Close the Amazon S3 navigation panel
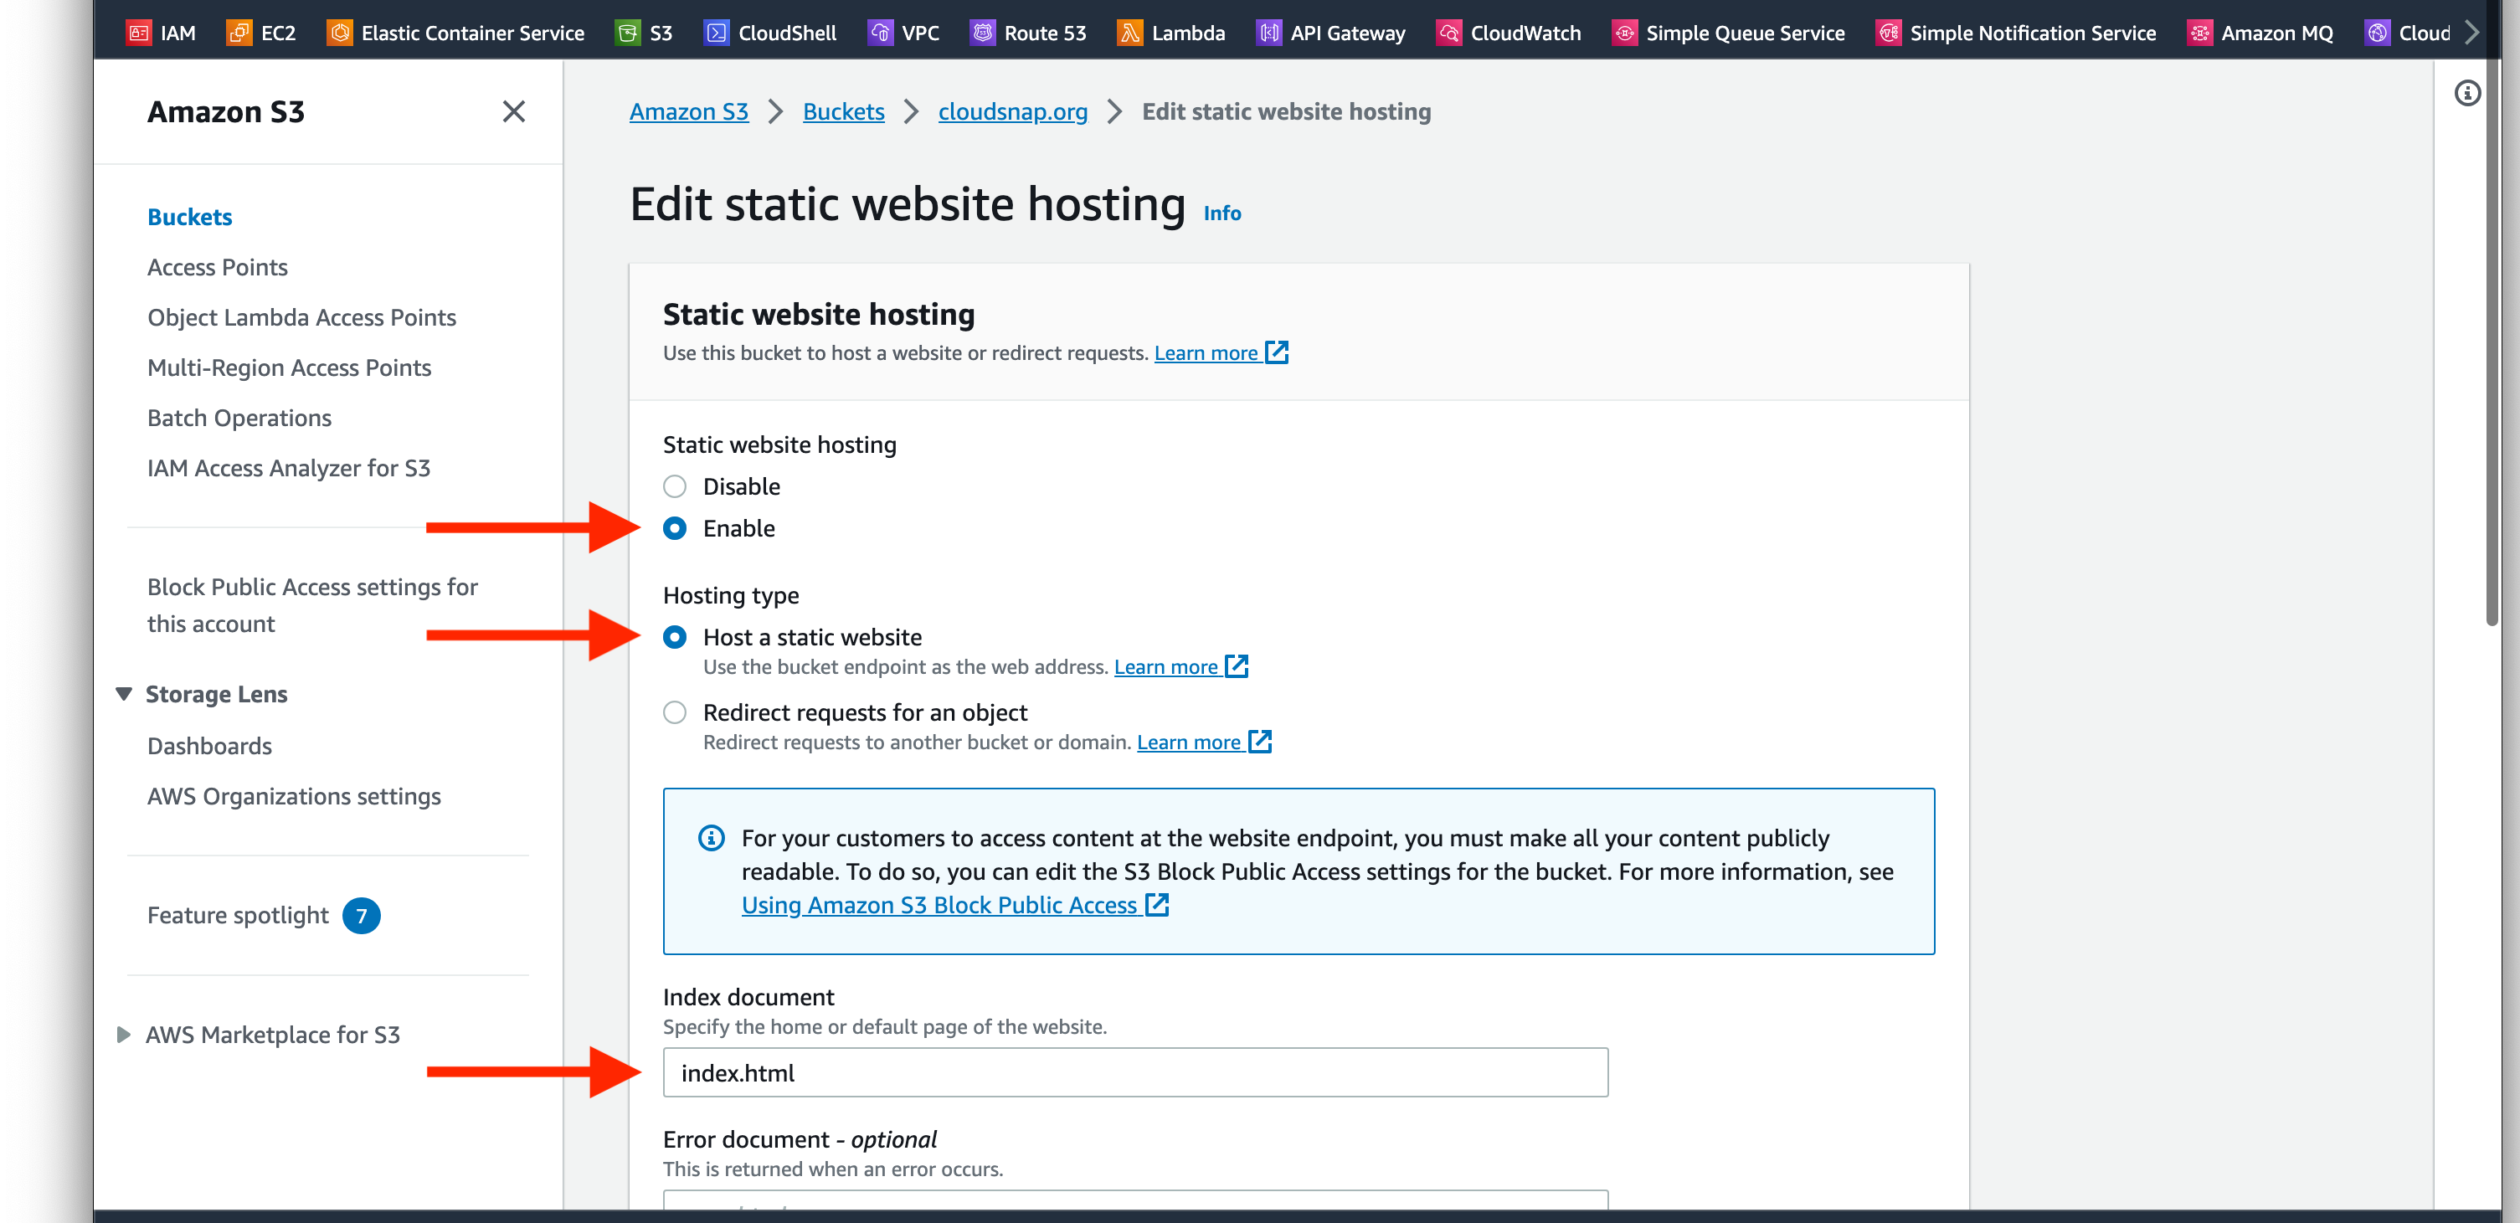This screenshot has width=2520, height=1223. [513, 111]
